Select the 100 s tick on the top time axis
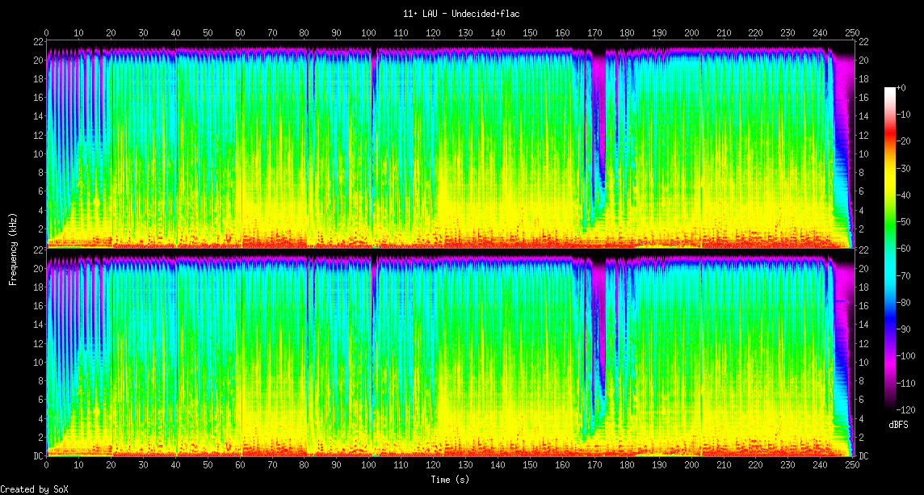Viewport: 924px width, 495px height. tap(368, 33)
